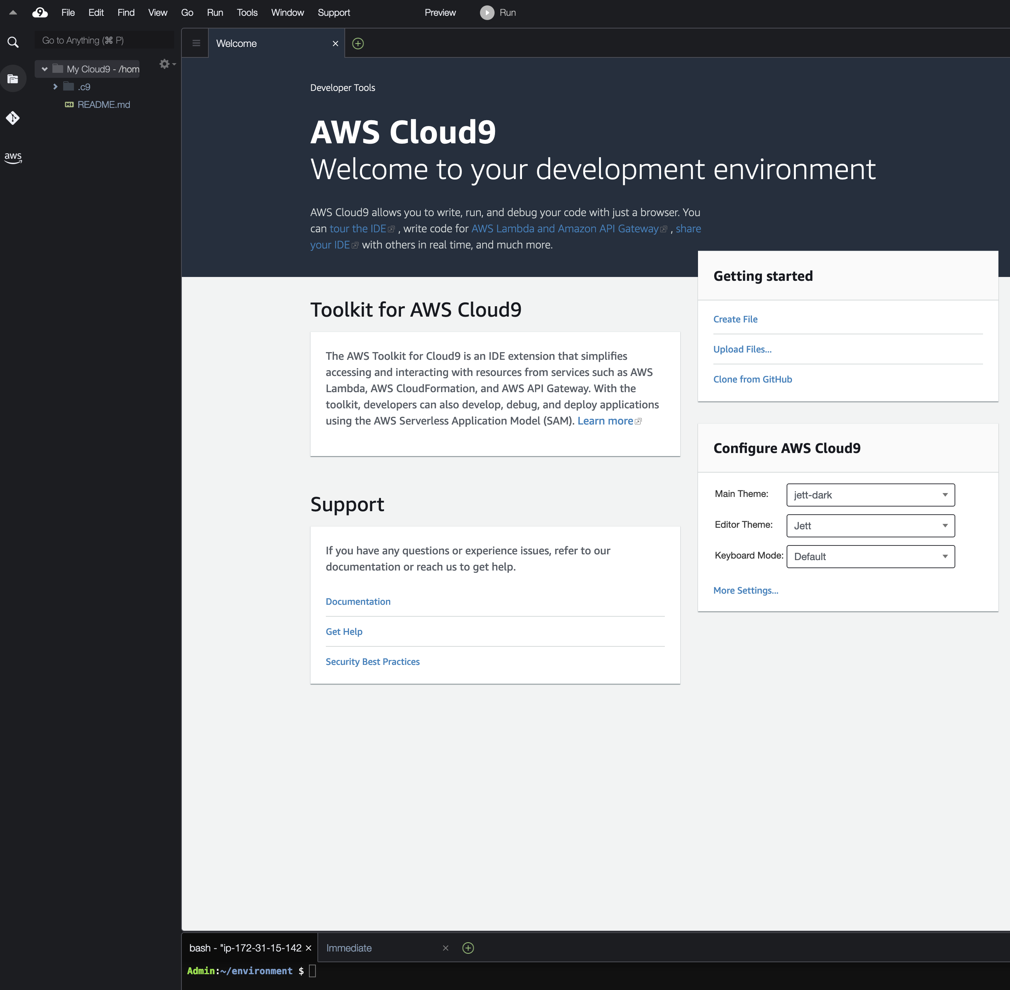Click the My Cloud9 root folder icon

(58, 69)
